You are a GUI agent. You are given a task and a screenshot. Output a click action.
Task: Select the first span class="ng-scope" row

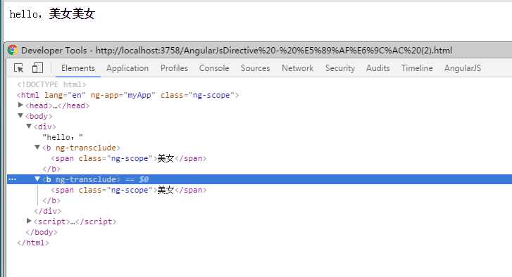coord(129,158)
